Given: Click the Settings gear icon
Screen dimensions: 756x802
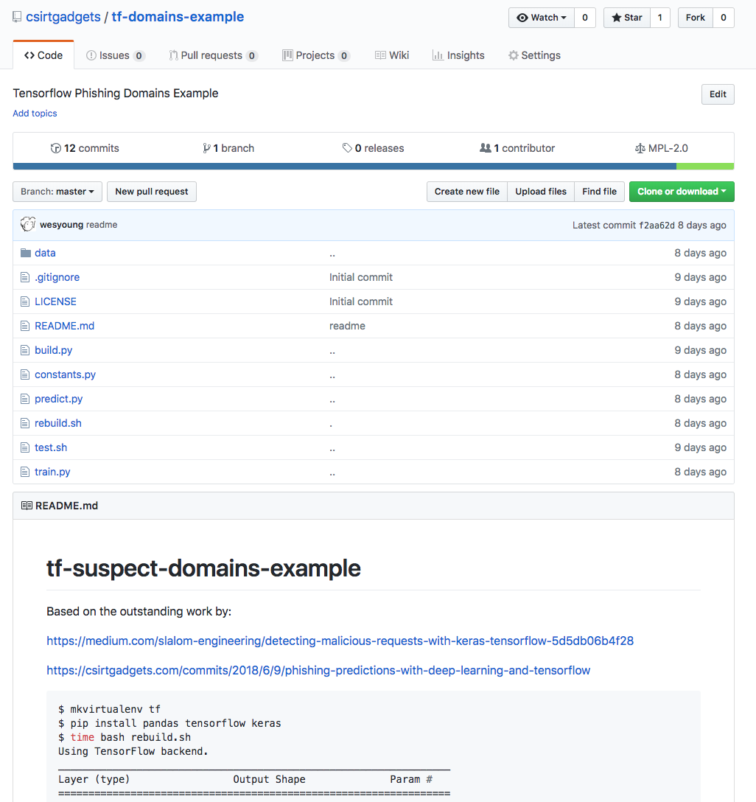Looking at the screenshot, I should click(513, 55).
